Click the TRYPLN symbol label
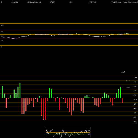 tap(93, 2)
